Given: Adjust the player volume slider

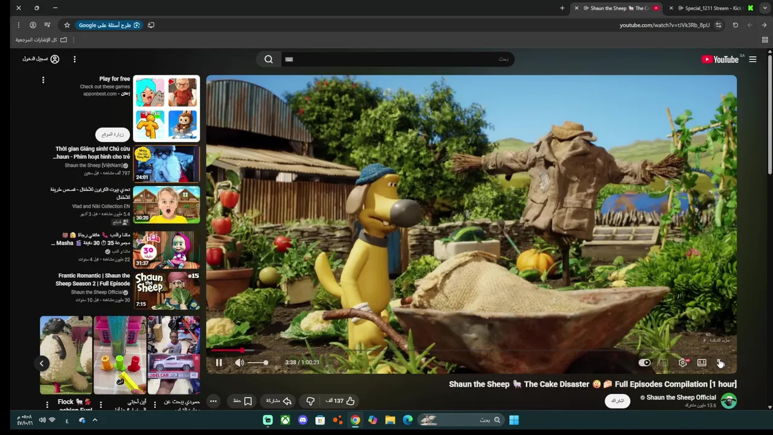Looking at the screenshot, I should tap(257, 362).
